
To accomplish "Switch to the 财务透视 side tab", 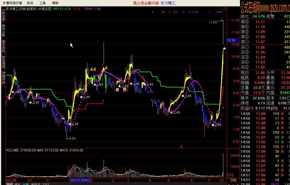I will [3, 62].
